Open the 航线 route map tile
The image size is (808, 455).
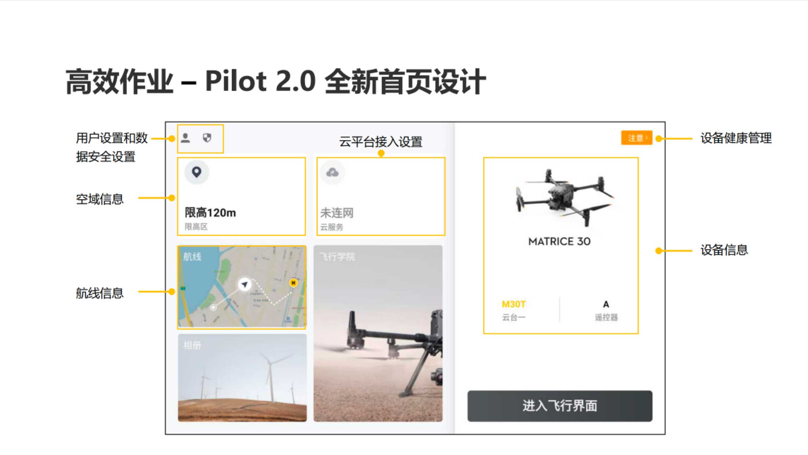(242, 287)
